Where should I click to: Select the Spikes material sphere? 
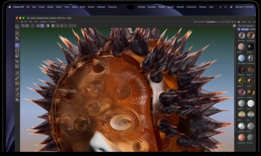click(x=251, y=70)
